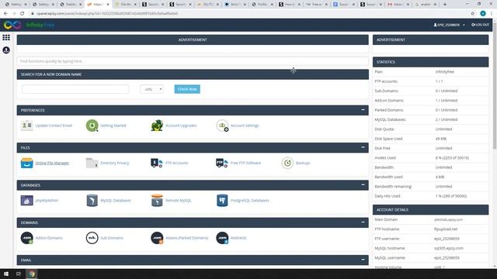Viewport: 497px width, 279px height.
Task: Switch to the first Settings browser tab
Action: (x=16, y=5)
